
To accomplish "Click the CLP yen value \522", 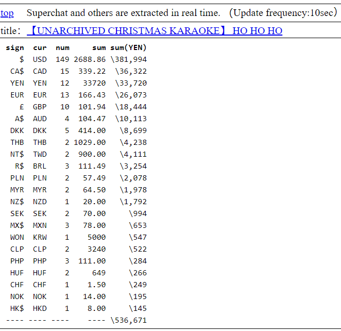I will tap(138, 249).
